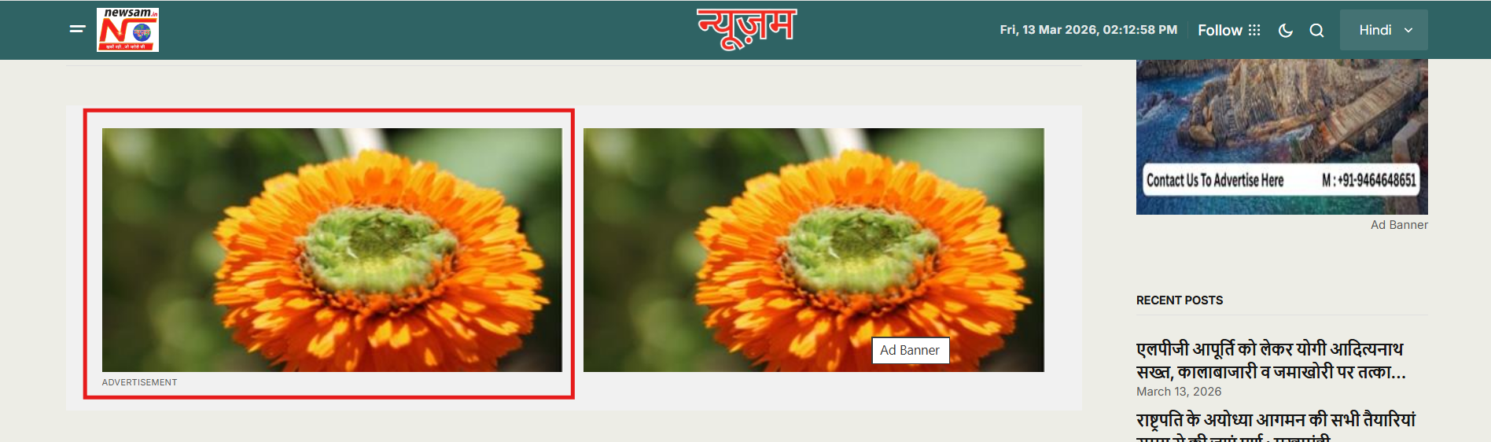Open the LPG supply Yogi Adityanath article
This screenshot has height=442, width=1491.
point(1272,360)
